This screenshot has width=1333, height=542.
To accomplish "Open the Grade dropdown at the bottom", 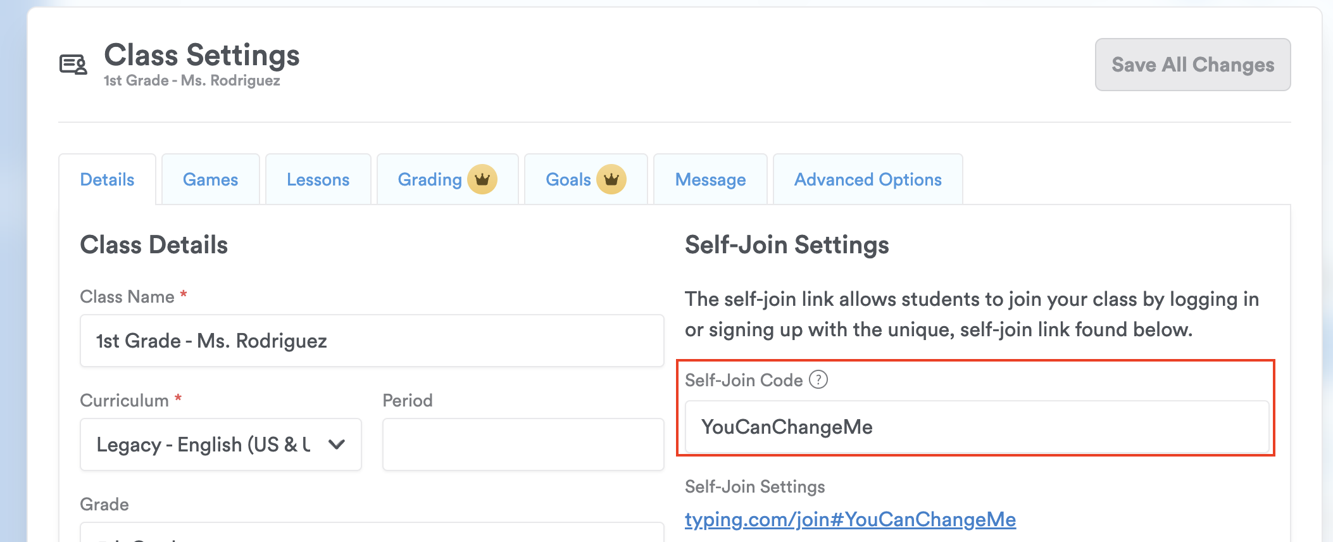I will (x=372, y=533).
